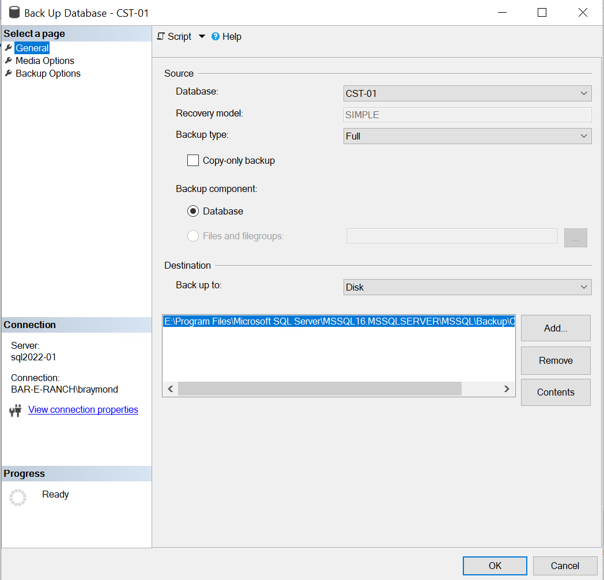Screen dimensions: 604x580
Task: Select the Database backup component radio
Action: 193,212
